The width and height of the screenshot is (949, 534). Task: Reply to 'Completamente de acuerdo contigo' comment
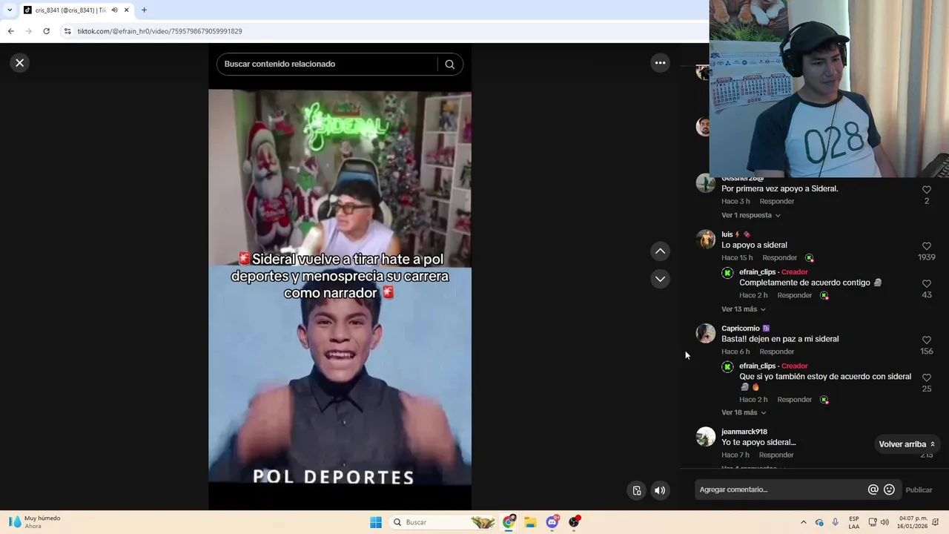click(795, 295)
